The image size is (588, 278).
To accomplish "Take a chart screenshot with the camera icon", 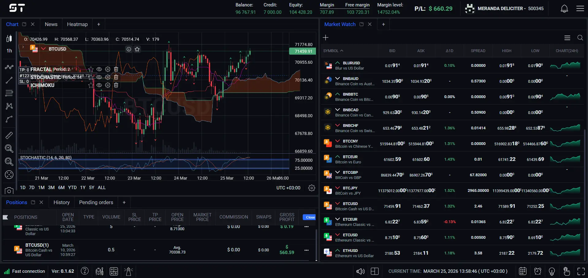I will point(9,191).
